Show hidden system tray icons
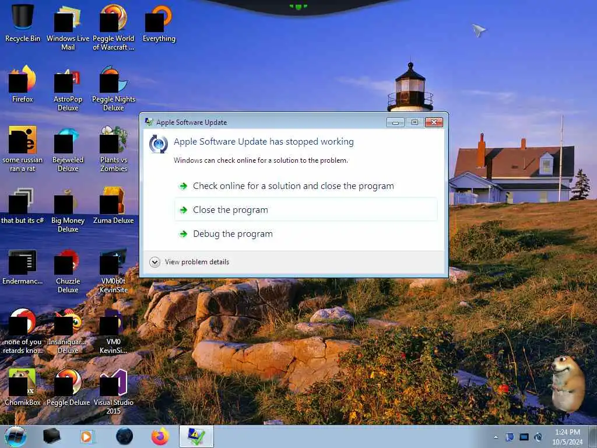Image resolution: width=597 pixels, height=448 pixels. point(496,437)
